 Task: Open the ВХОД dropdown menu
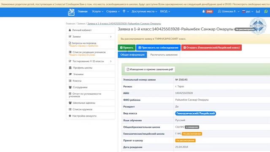(x=165, y=11)
